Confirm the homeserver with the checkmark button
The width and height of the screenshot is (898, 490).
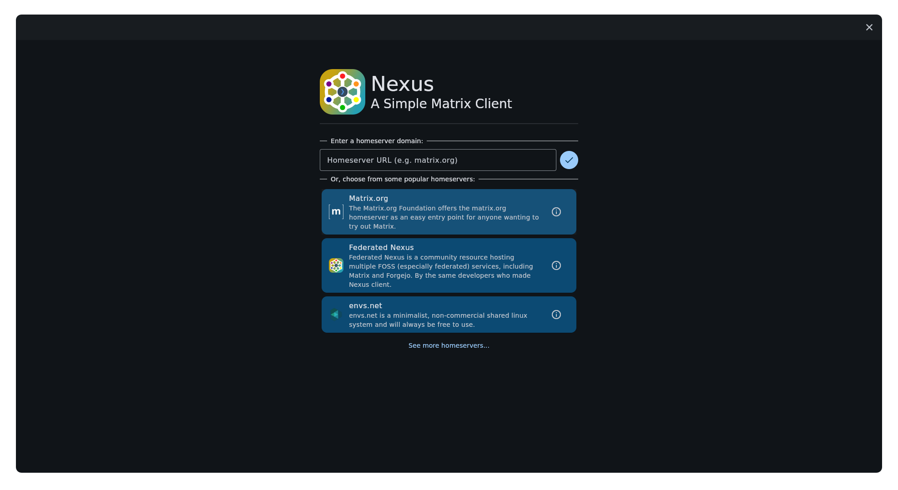(x=569, y=160)
